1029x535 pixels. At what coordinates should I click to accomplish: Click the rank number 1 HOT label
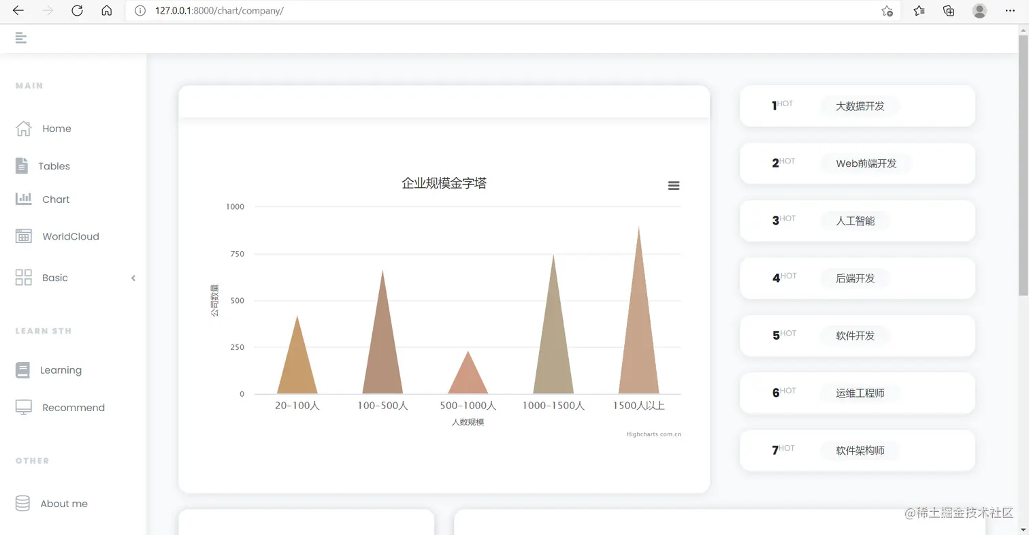783,106
